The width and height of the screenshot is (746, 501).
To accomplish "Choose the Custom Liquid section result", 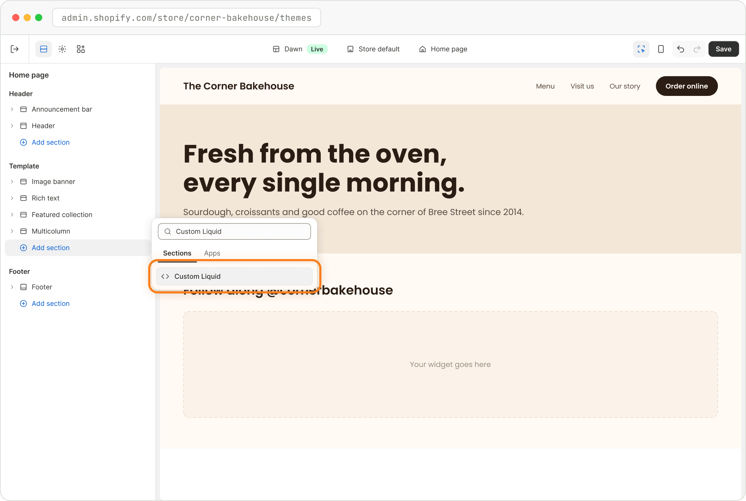I will pos(234,276).
